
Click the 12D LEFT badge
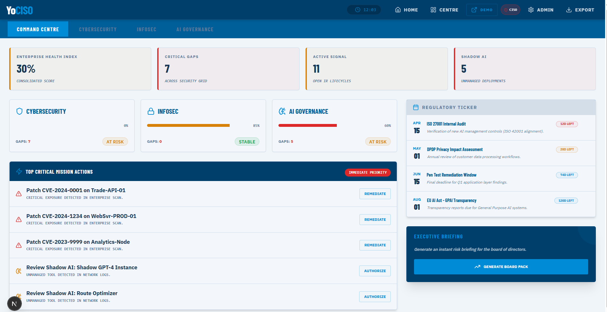pyautogui.click(x=567, y=124)
